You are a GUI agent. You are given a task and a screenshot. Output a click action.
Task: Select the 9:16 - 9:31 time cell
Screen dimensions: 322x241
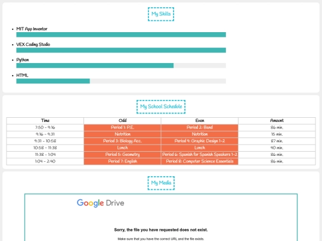pos(45,134)
